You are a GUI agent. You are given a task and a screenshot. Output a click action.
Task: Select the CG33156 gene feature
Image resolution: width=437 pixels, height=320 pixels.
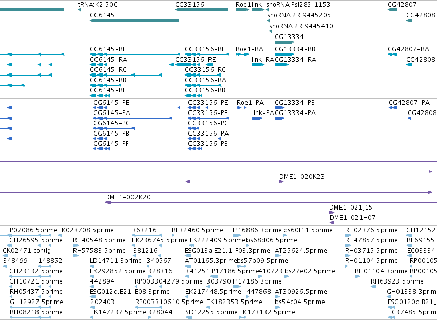201,10
